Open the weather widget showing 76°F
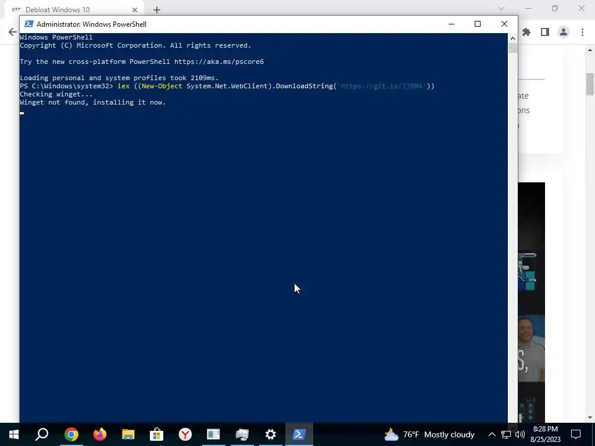Image resolution: width=595 pixels, height=446 pixels. pos(429,434)
